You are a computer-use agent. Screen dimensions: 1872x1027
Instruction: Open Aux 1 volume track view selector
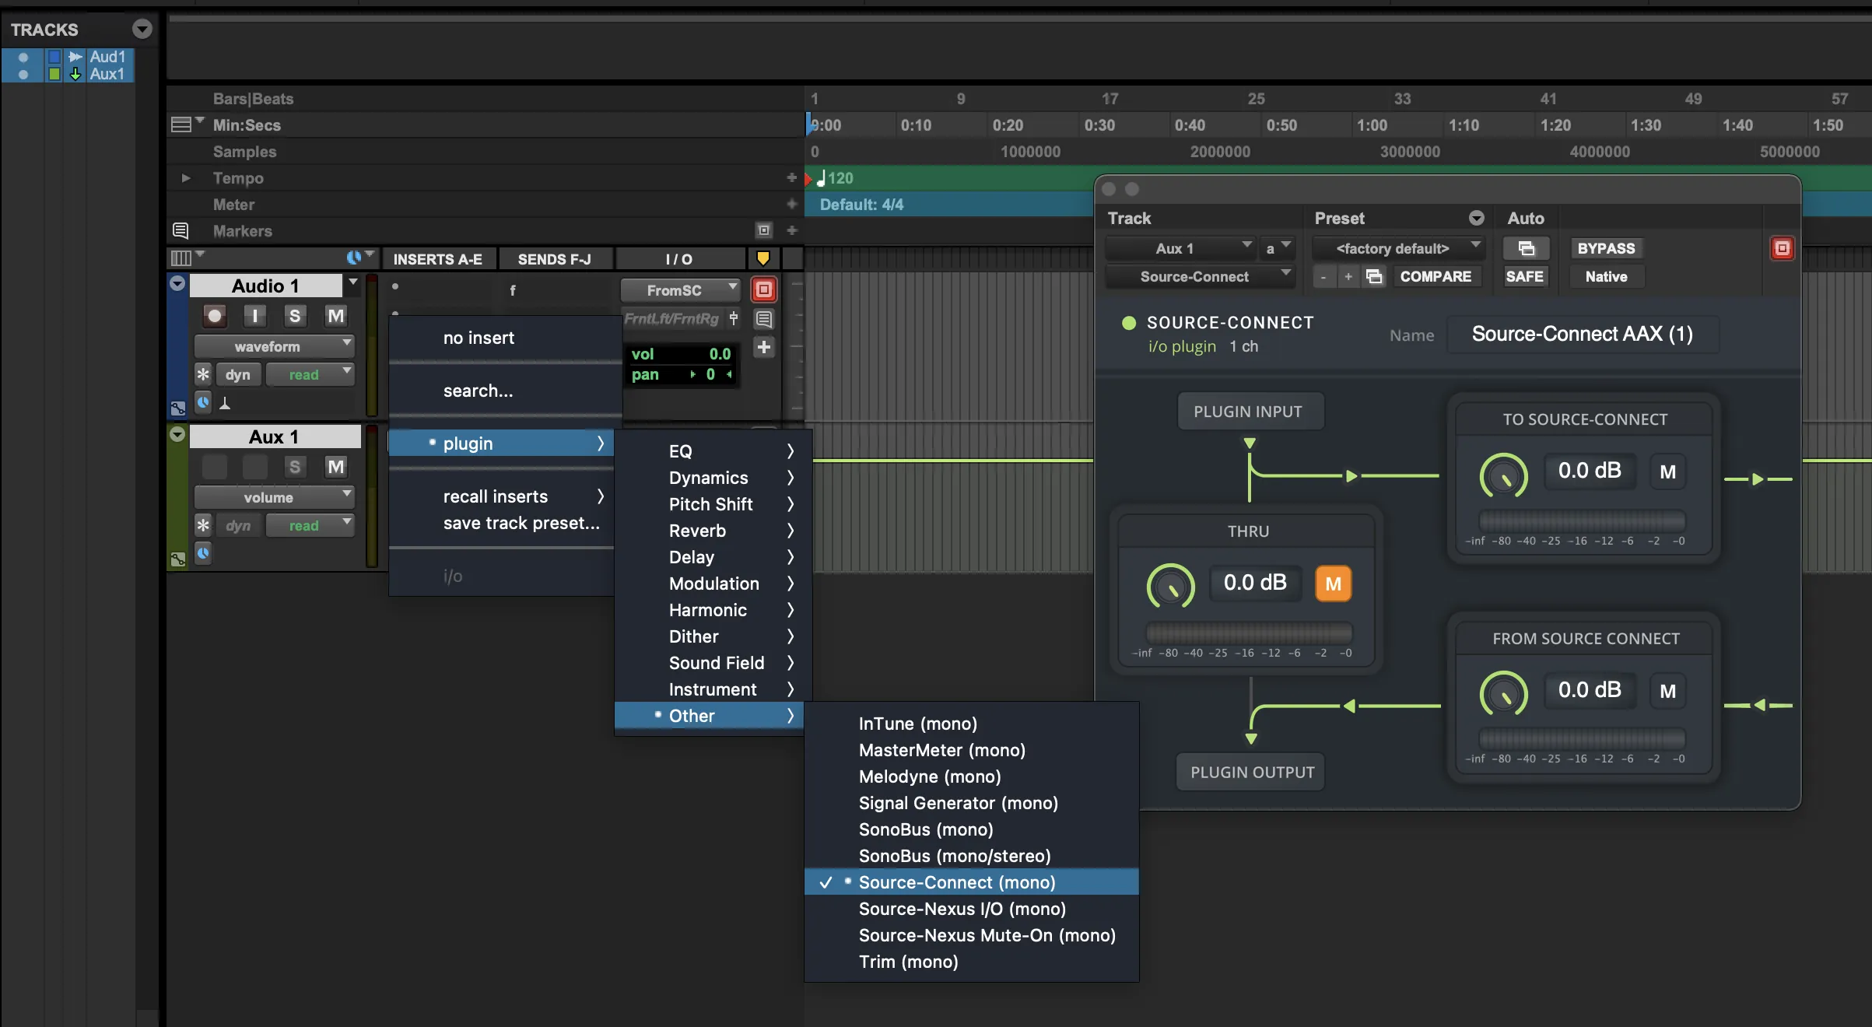pos(275,497)
